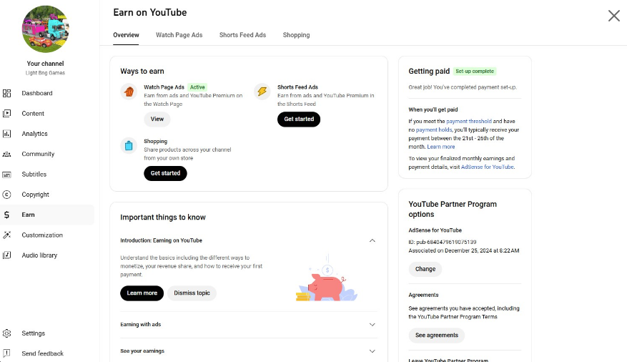
Task: Expand the See your earnings section
Action: pos(372,351)
